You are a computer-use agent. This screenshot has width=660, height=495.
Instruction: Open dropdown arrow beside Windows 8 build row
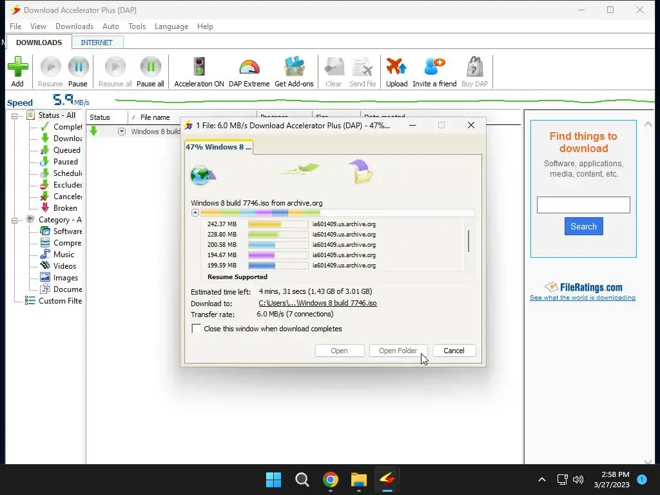(122, 131)
